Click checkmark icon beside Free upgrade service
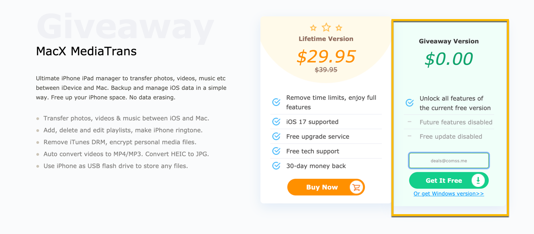This screenshot has width=534, height=234. click(x=276, y=136)
